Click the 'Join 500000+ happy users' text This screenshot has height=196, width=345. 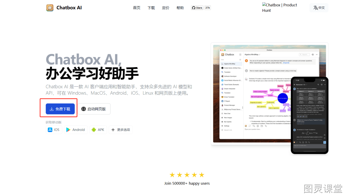point(187,183)
